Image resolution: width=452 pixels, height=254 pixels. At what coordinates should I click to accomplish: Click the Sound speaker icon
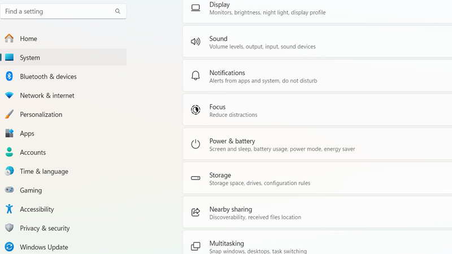[x=195, y=42]
